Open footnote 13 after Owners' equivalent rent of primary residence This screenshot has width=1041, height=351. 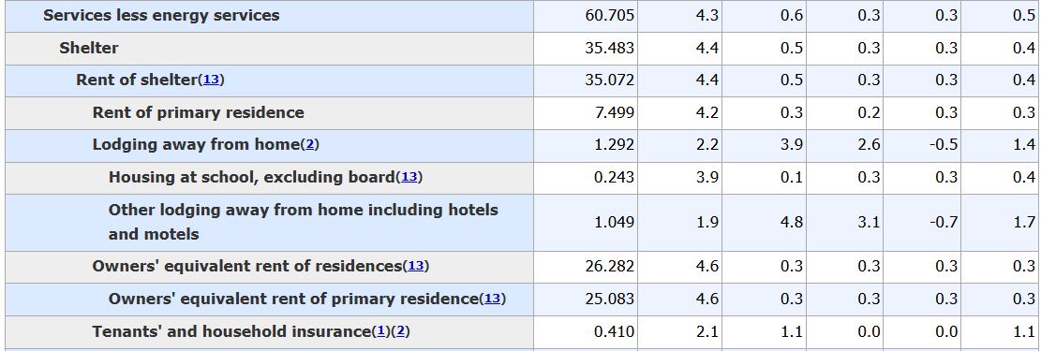click(493, 300)
